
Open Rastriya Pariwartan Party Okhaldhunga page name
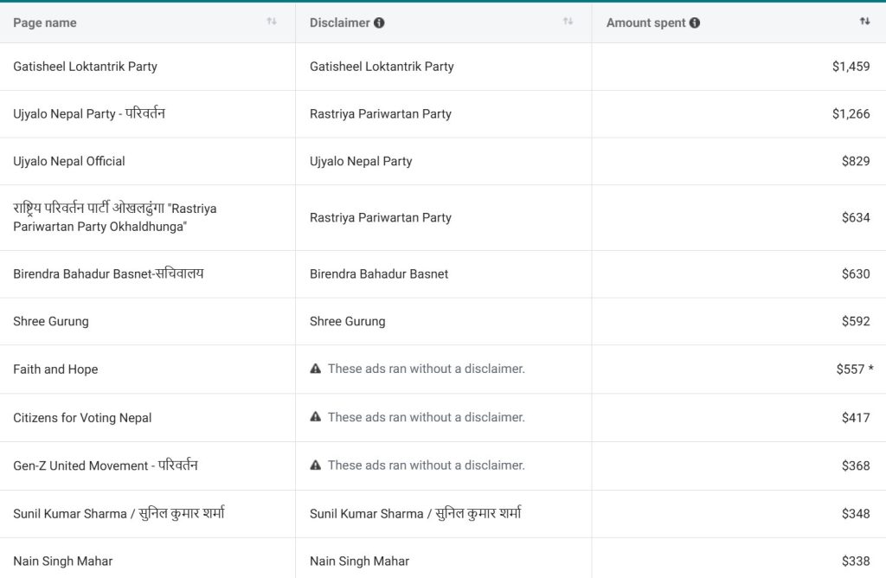point(114,217)
